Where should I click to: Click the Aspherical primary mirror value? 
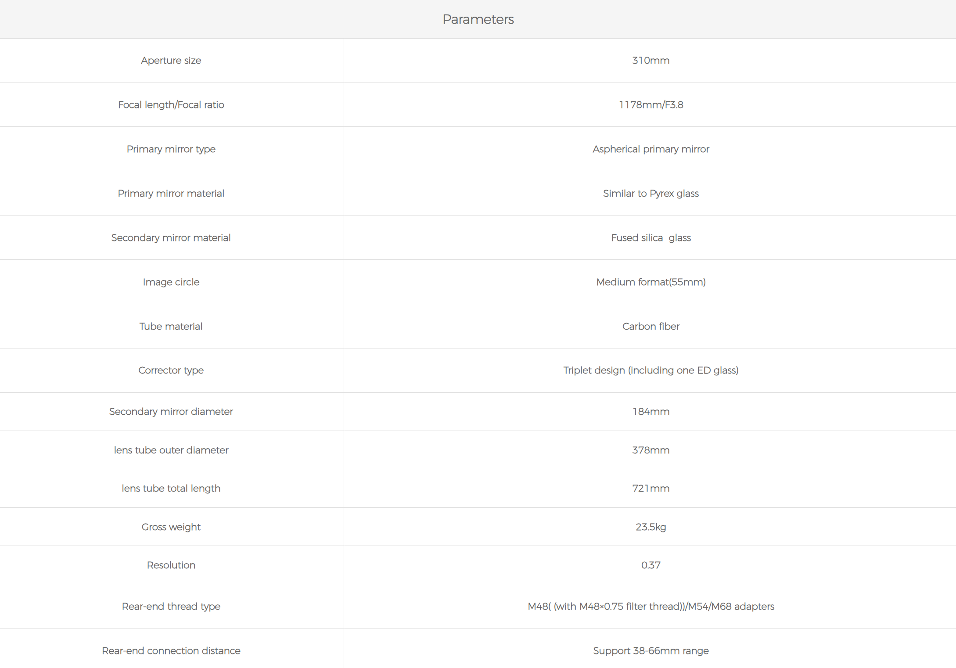point(651,149)
